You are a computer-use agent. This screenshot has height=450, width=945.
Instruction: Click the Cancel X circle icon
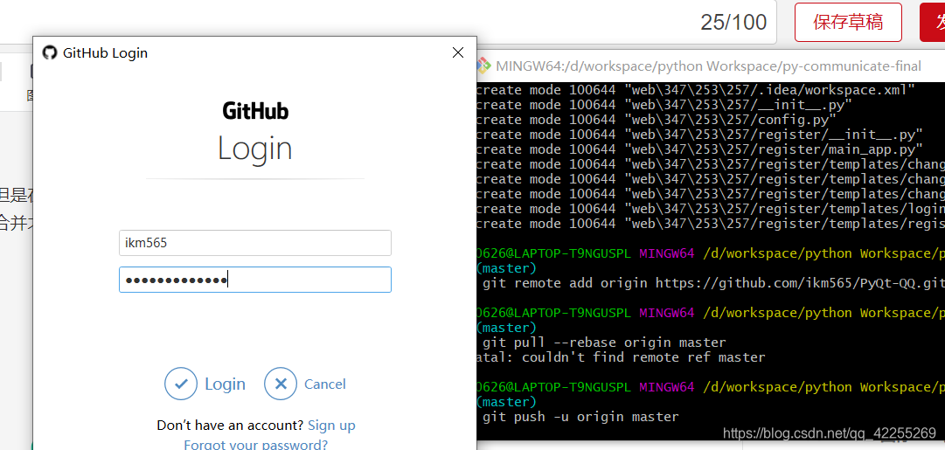click(281, 384)
